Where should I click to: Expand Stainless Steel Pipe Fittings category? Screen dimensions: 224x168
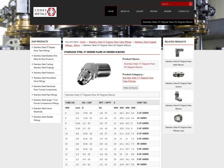pos(45,95)
